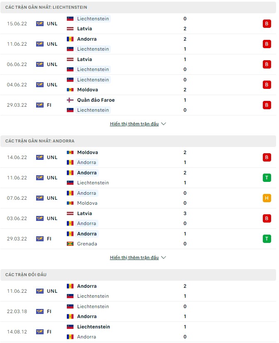Click red B badge for 14.06.22 Moldova match
The width and height of the screenshot is (279, 343).
click(x=266, y=157)
